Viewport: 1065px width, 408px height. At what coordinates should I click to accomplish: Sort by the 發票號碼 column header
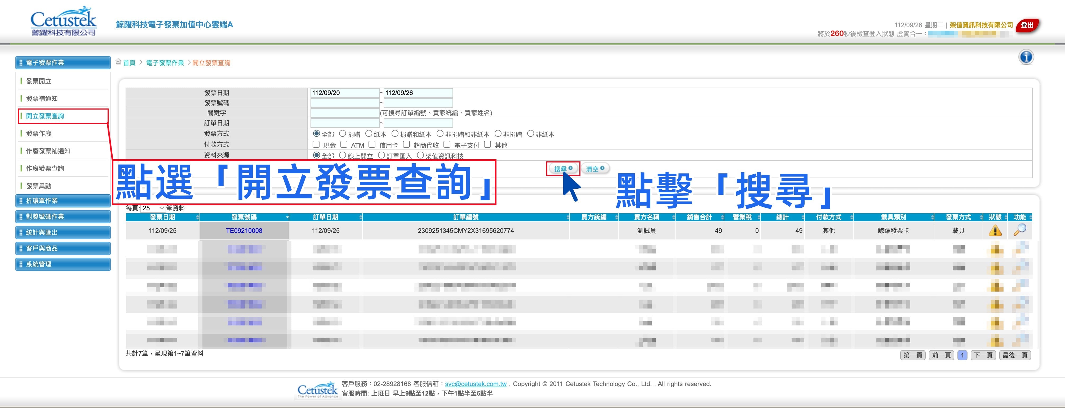tap(244, 217)
